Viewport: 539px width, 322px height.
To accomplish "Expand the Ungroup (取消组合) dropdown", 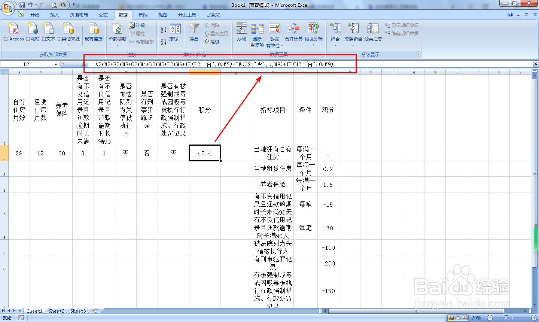I will (353, 46).
